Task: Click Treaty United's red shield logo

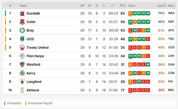Action: pyautogui.click(x=22, y=47)
